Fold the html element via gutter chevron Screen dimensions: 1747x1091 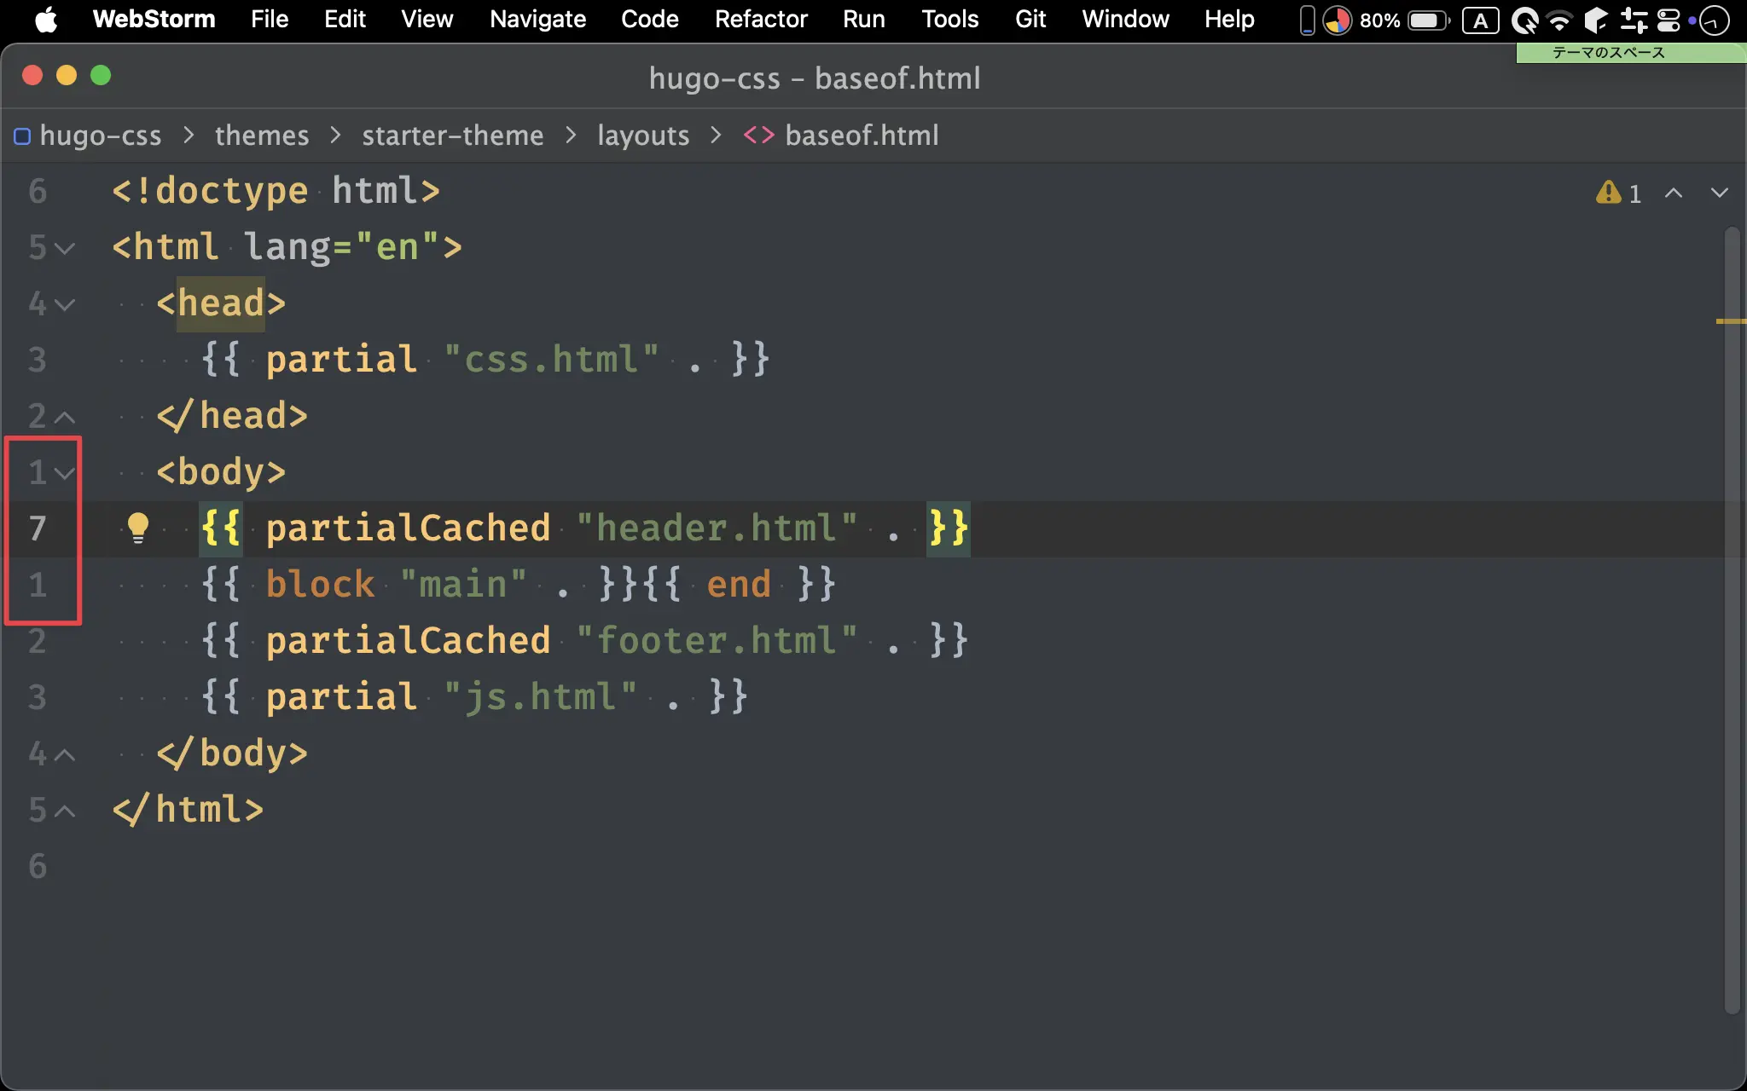pyautogui.click(x=65, y=247)
